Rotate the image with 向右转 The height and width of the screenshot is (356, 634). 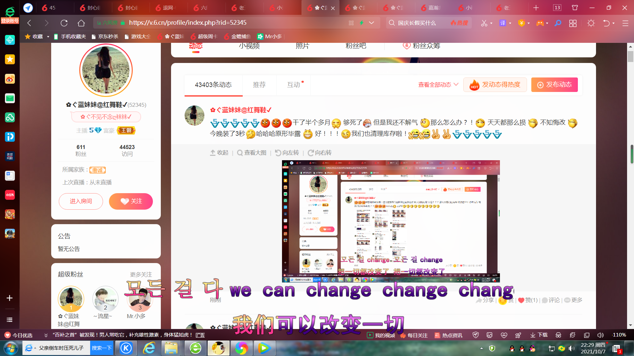tap(320, 153)
